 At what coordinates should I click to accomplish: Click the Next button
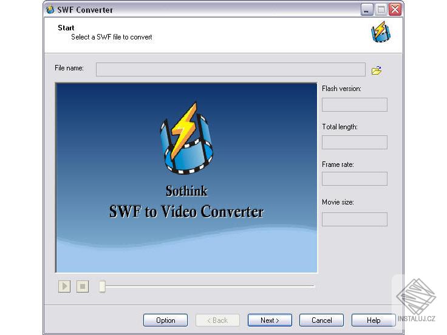pyautogui.click(x=270, y=320)
